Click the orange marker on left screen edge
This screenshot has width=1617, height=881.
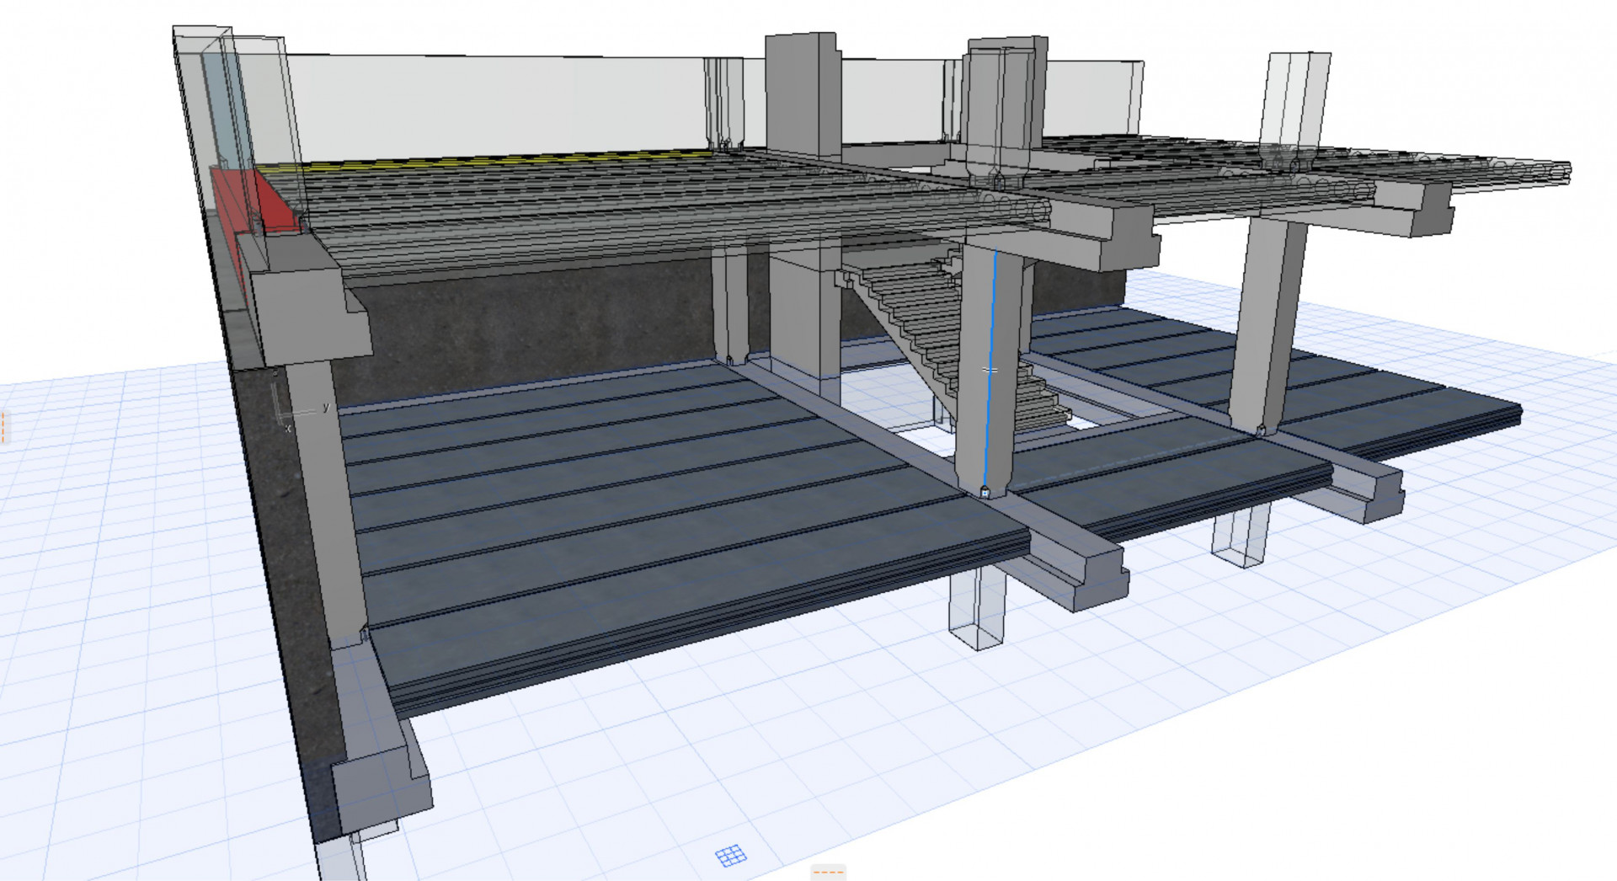3,428
